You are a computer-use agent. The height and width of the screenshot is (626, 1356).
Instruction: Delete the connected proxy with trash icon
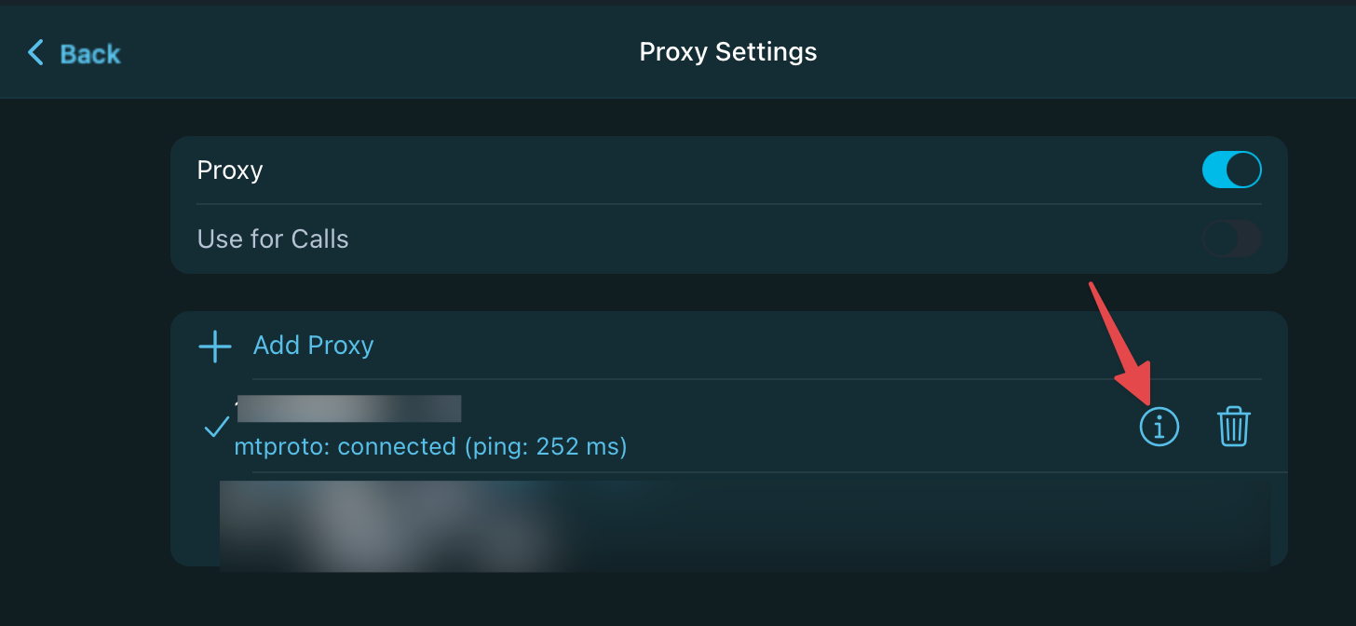point(1234,427)
